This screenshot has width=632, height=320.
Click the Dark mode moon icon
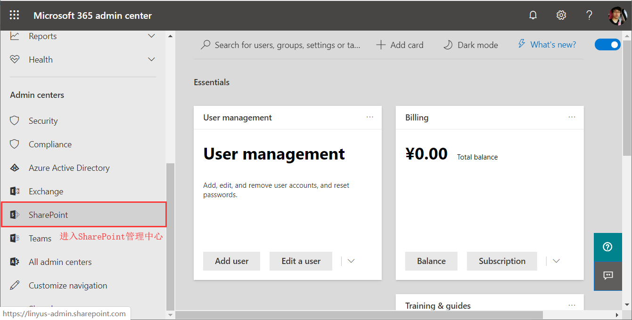(448, 45)
